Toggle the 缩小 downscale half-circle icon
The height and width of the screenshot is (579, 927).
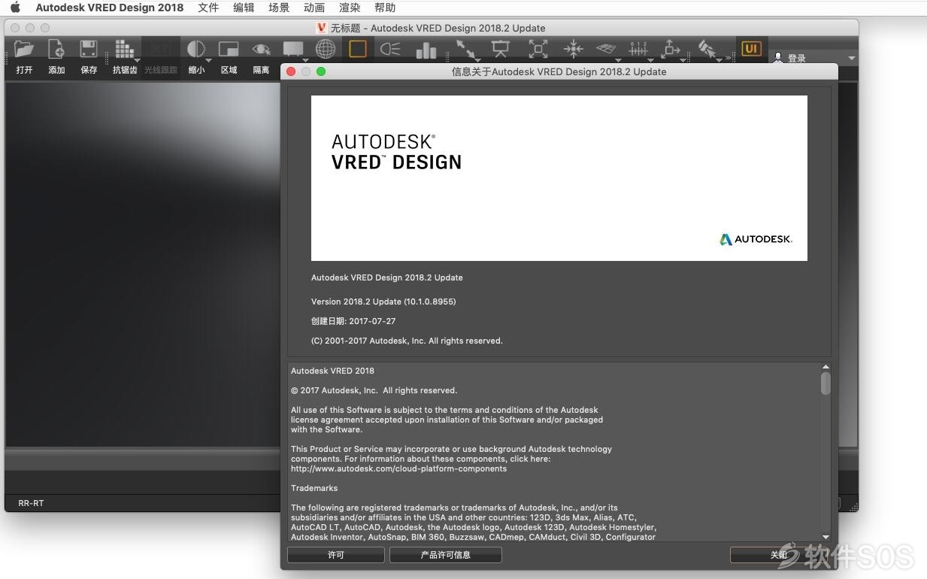[195, 50]
